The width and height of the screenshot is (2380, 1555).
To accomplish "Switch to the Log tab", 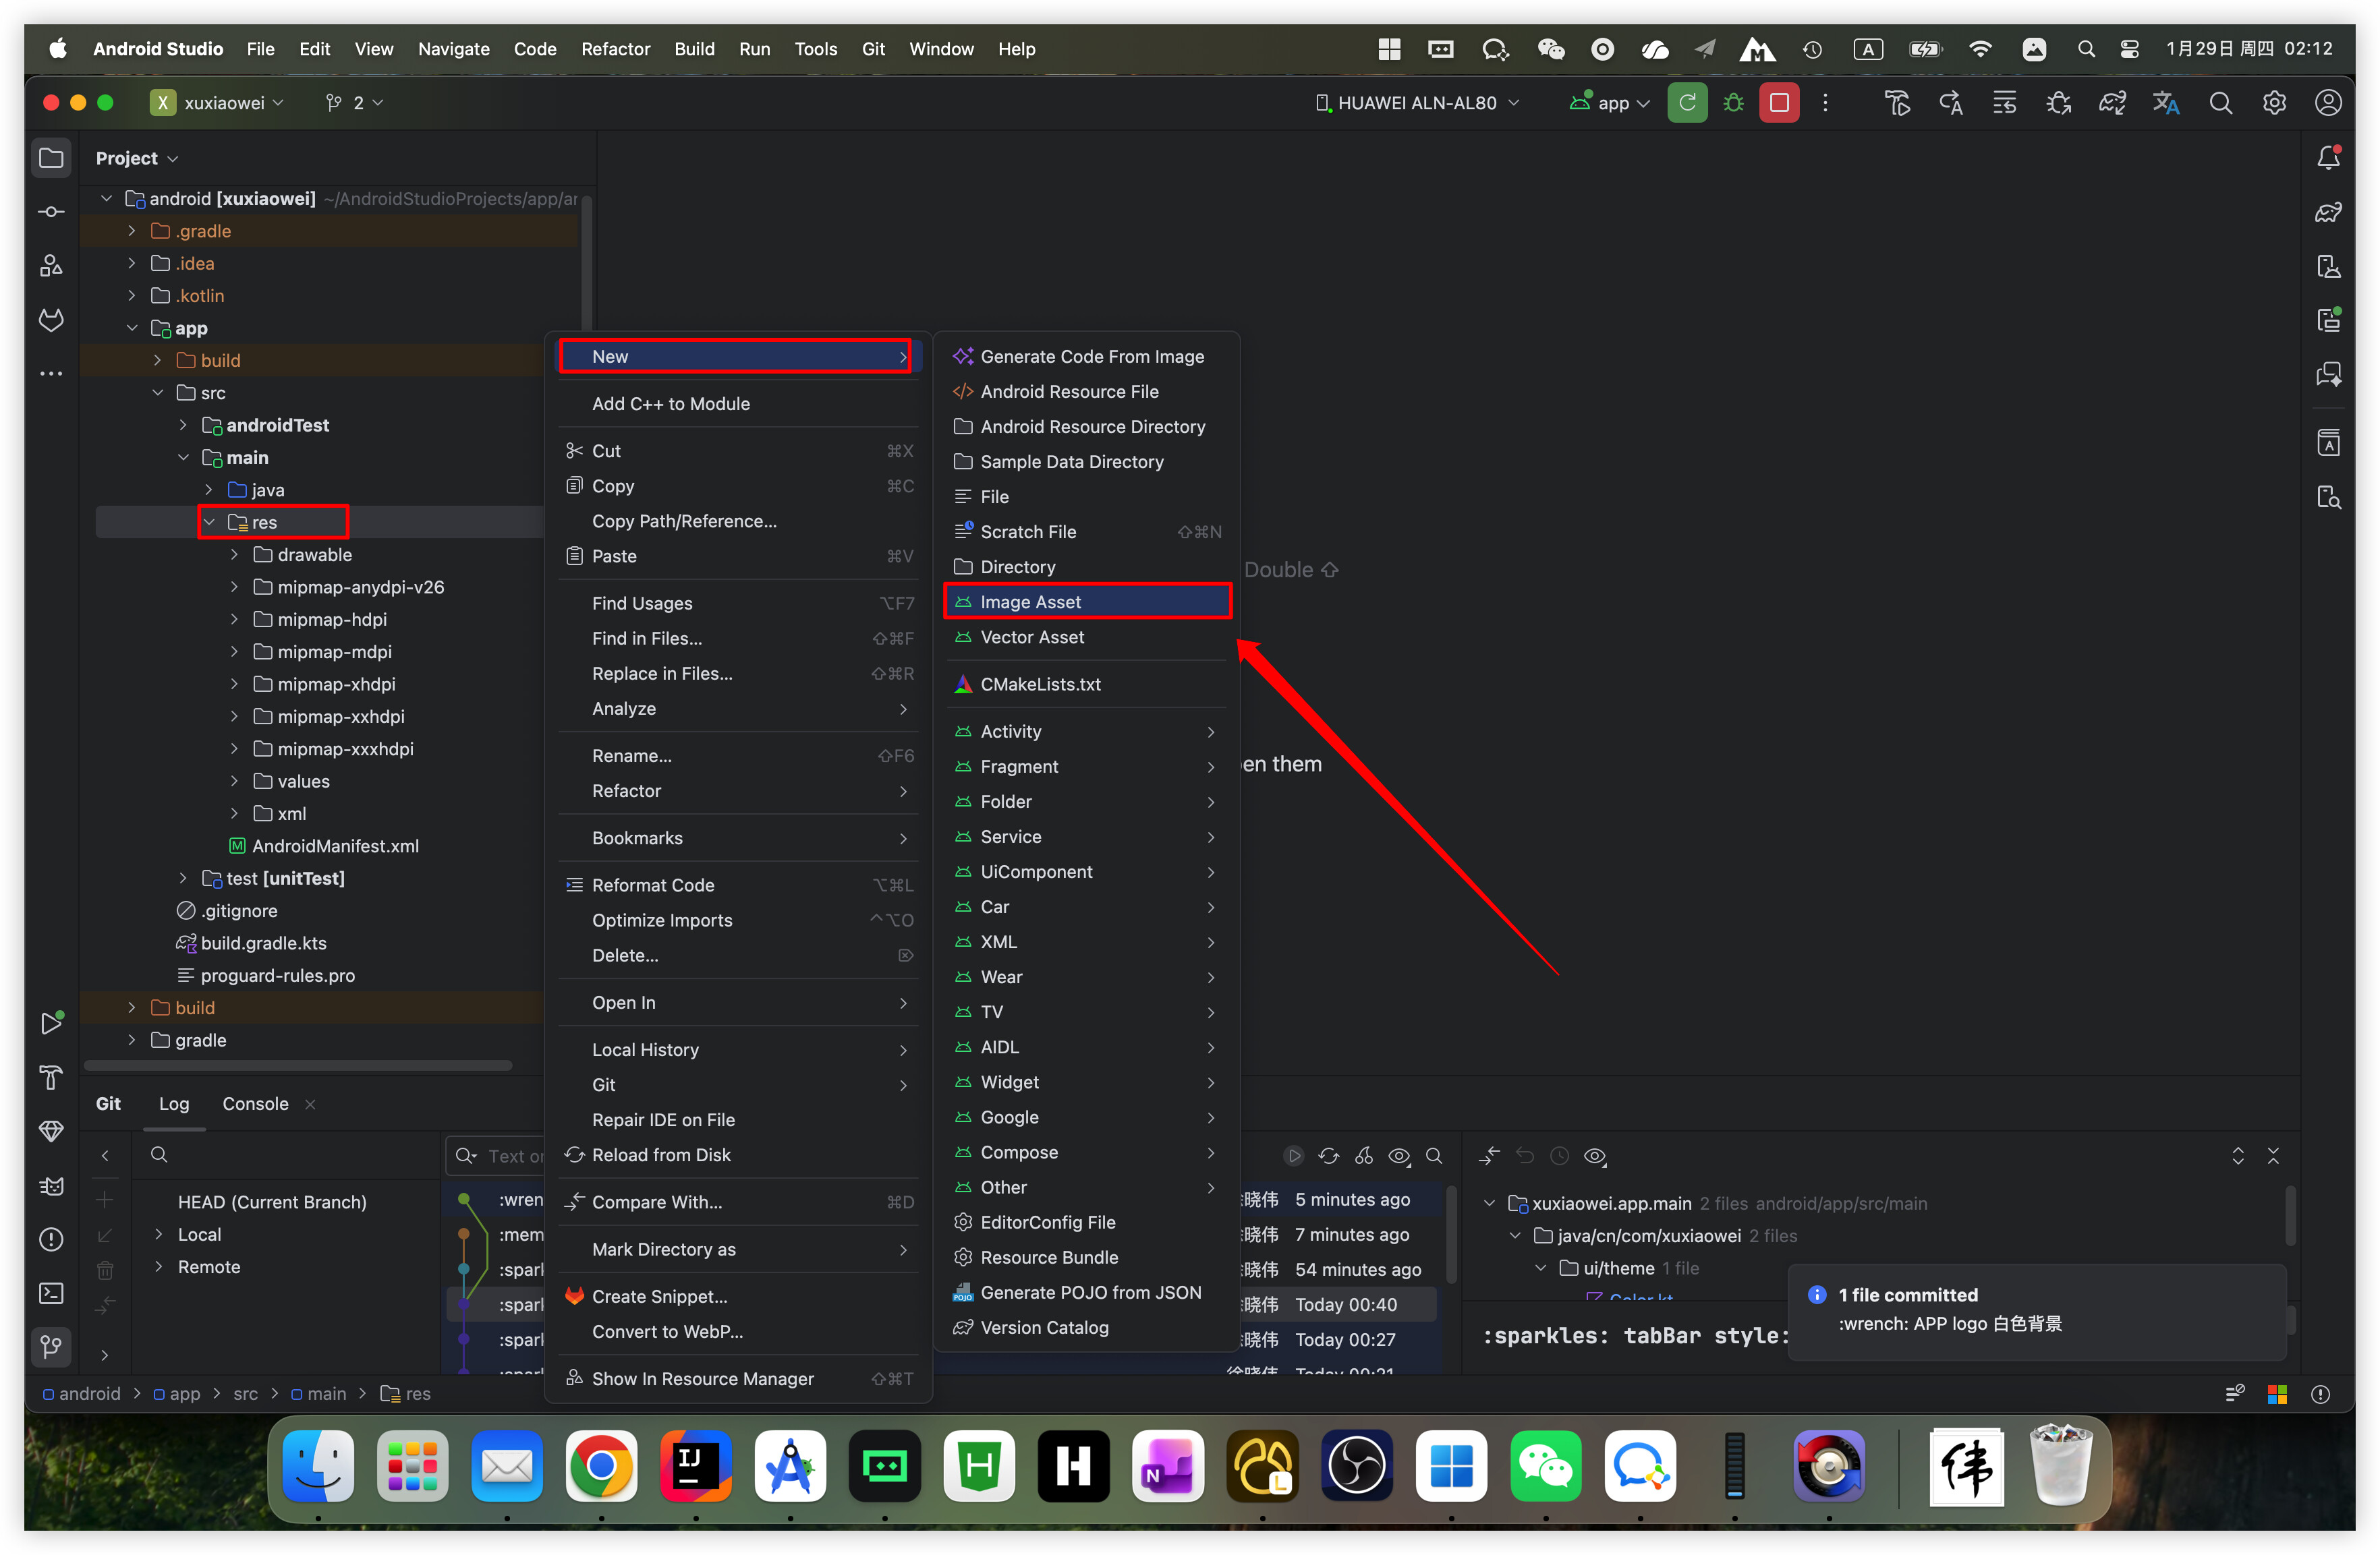I will coord(173,1105).
